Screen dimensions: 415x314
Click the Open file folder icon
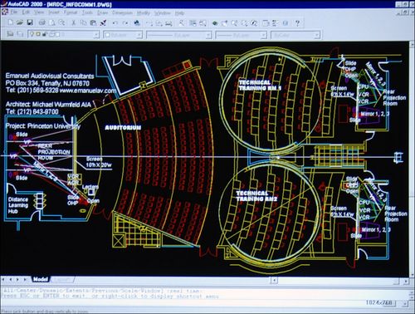click(20, 22)
